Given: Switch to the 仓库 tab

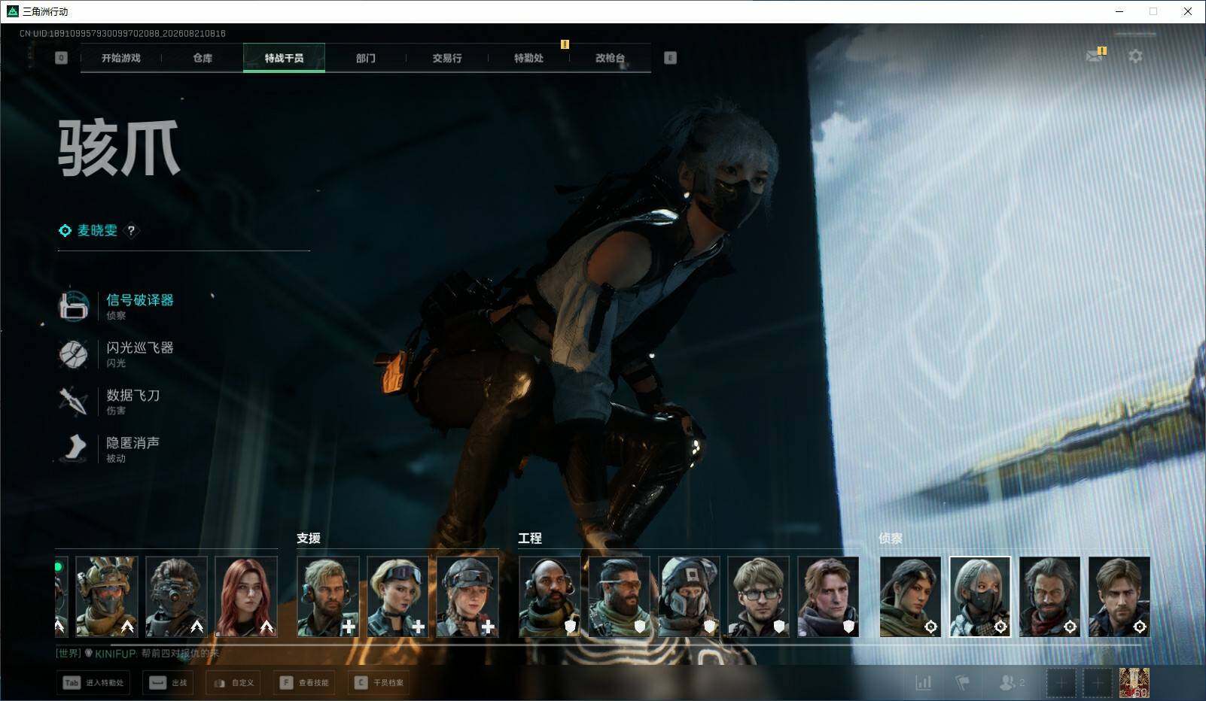Looking at the screenshot, I should point(203,58).
